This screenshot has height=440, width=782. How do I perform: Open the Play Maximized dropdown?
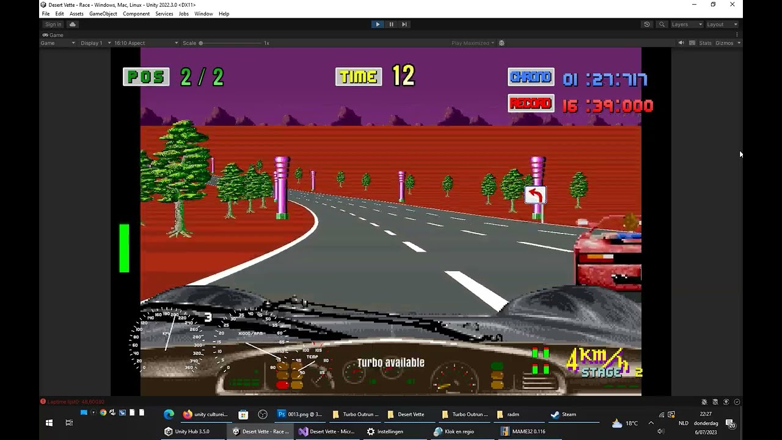click(x=472, y=43)
